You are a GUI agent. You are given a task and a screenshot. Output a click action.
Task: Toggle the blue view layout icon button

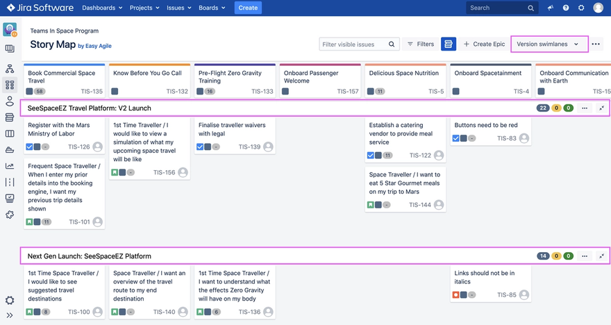click(449, 44)
